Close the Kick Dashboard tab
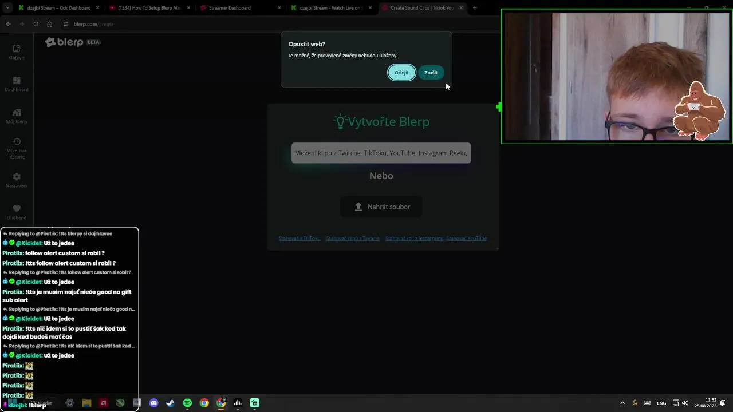The image size is (733, 412). 98,8
